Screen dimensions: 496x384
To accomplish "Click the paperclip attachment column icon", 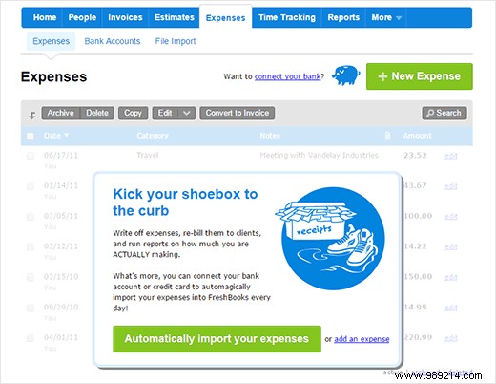I will click(x=387, y=136).
